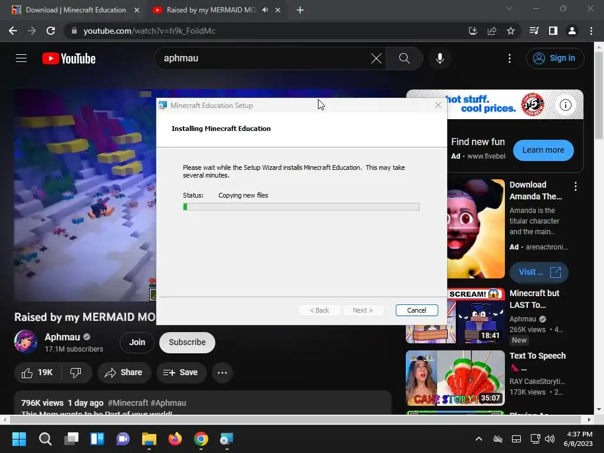Reload the current YouTube page
This screenshot has height=453, width=604.
[x=51, y=31]
